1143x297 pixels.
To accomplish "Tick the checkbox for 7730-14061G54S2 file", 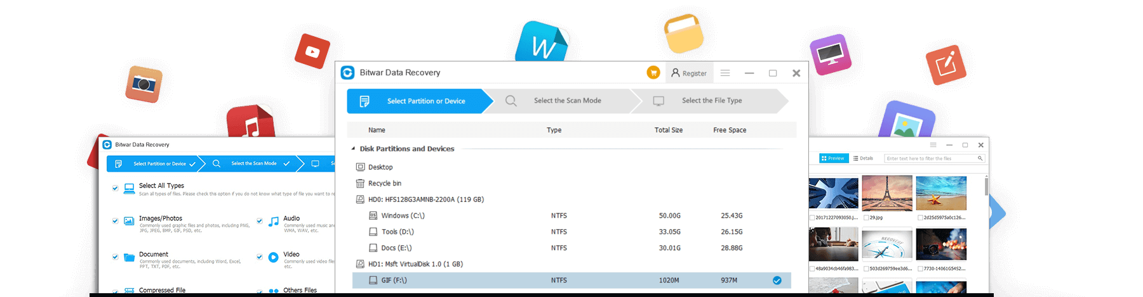I will click(920, 269).
